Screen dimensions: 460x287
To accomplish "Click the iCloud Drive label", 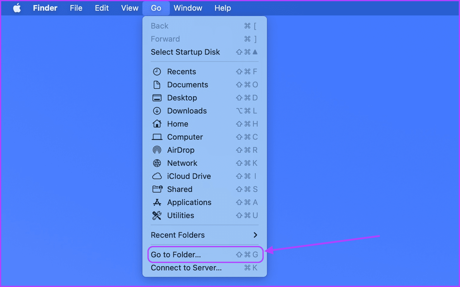I will click(x=189, y=176).
